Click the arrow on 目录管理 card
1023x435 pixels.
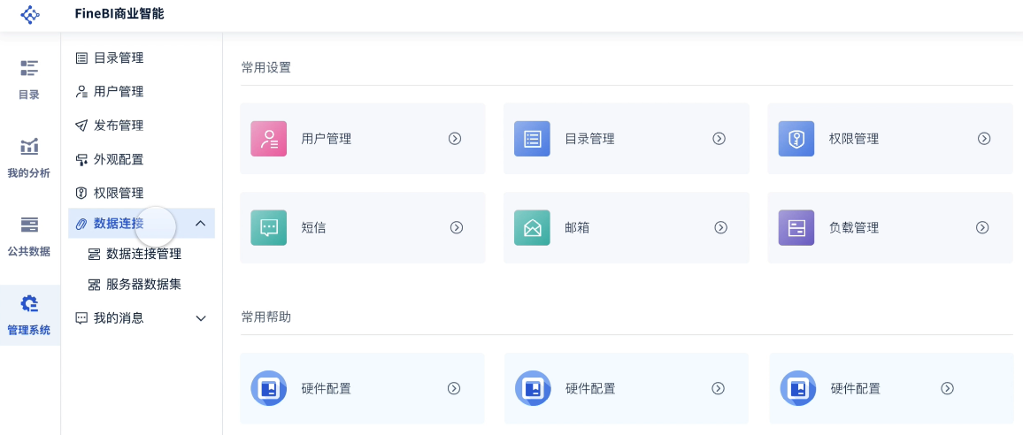719,139
